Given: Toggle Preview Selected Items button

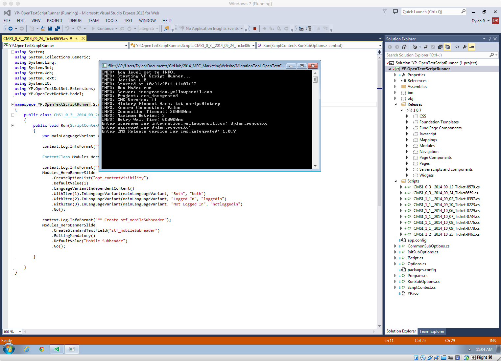Looking at the screenshot, I should pos(472,47).
